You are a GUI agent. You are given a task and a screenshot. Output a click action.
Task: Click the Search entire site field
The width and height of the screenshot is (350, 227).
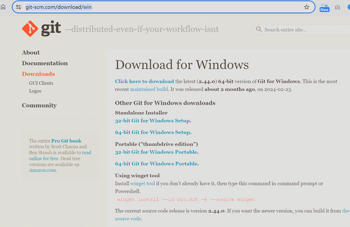[301, 30]
